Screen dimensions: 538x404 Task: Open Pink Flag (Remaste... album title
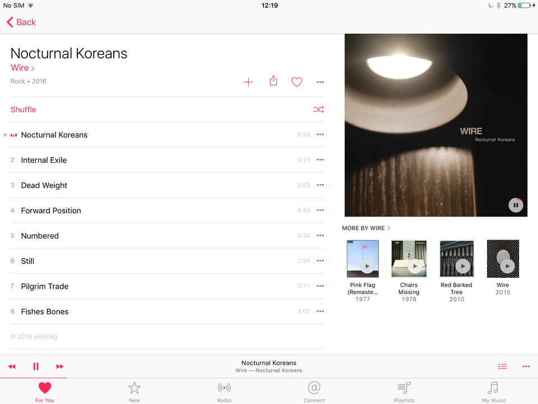tap(363, 288)
